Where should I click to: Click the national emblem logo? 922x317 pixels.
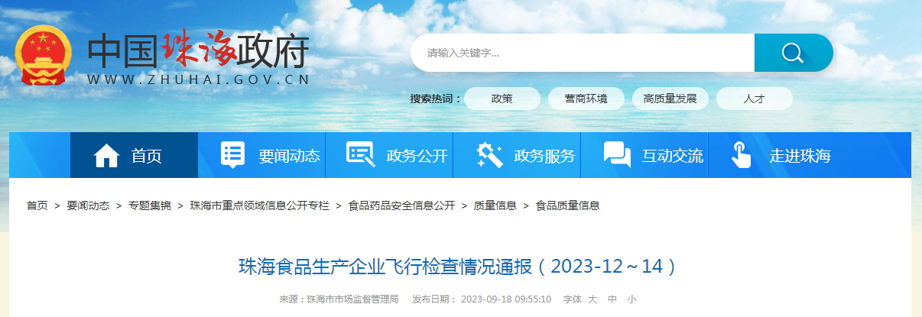click(x=44, y=56)
